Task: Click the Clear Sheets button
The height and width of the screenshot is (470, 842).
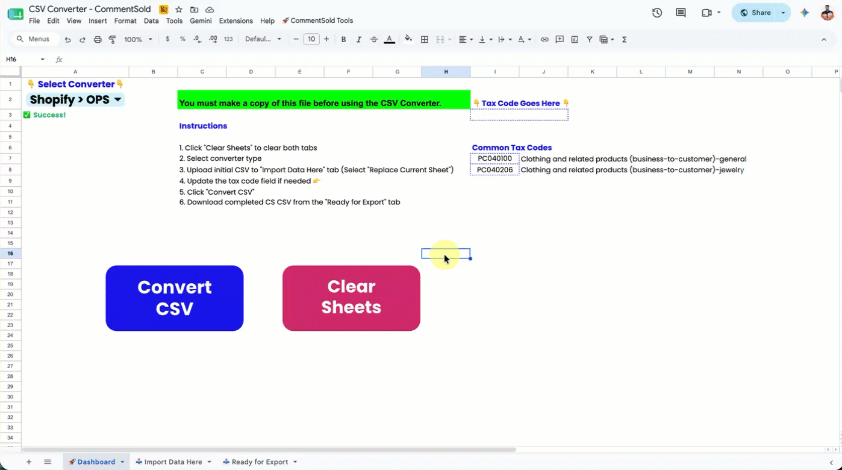Action: [351, 298]
